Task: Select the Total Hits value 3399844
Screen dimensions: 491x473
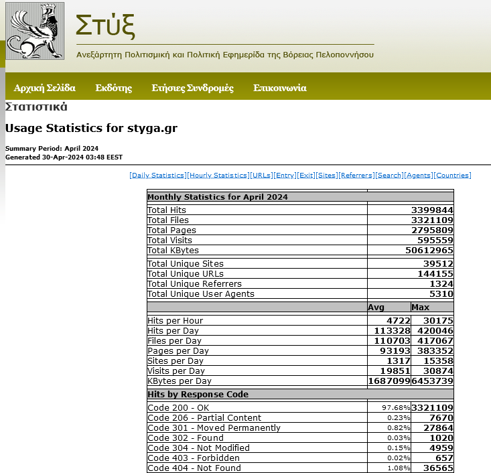Action: pos(432,210)
